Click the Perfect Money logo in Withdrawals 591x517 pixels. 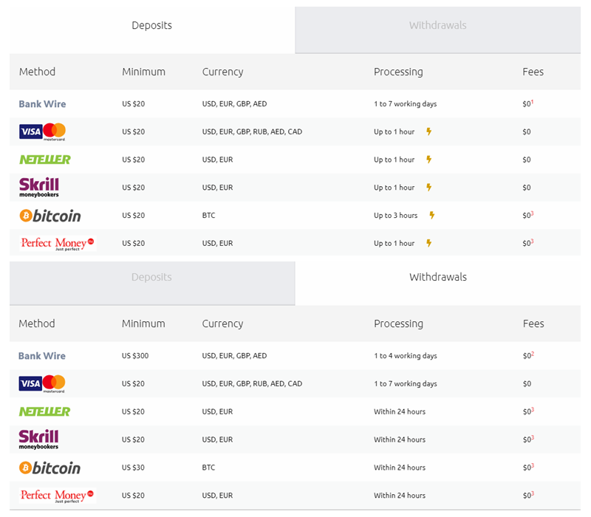[x=56, y=495]
